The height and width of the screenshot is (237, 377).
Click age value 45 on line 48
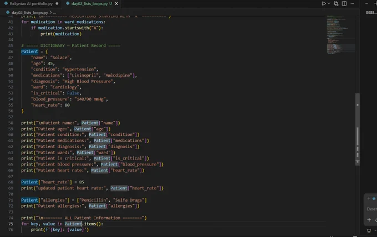pos(50,64)
